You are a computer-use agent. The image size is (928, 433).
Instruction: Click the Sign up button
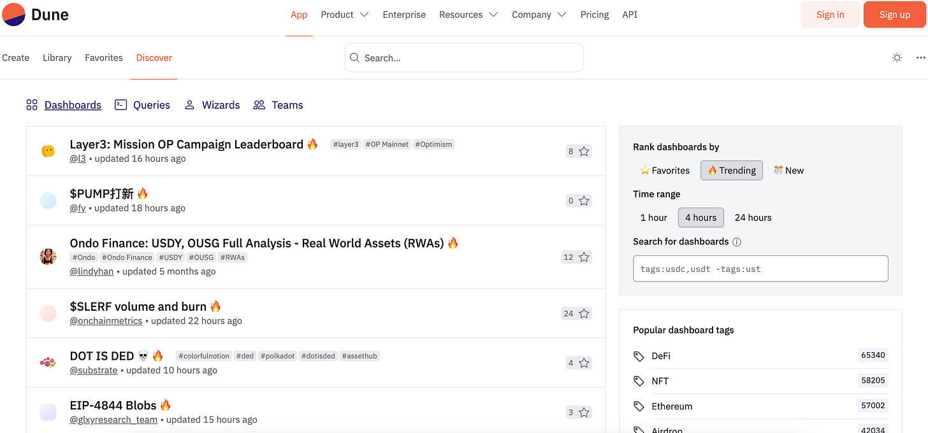click(895, 15)
